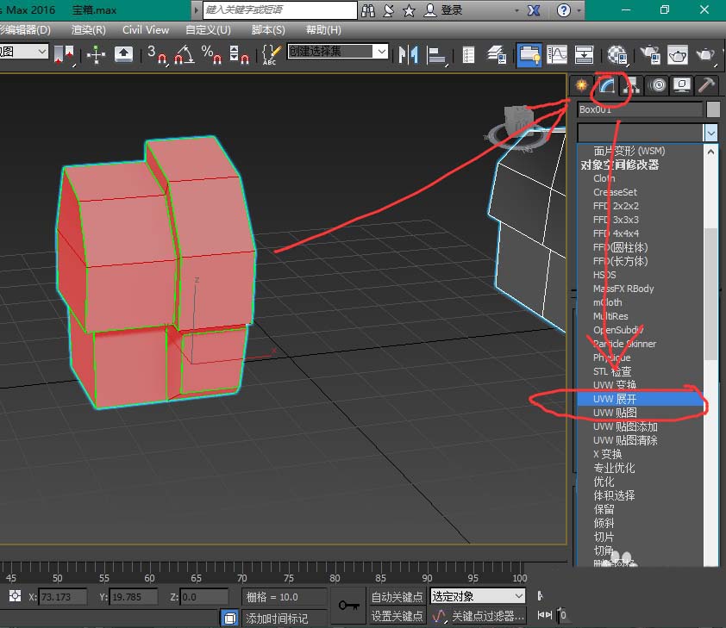The width and height of the screenshot is (726, 628).
Task: Select UVW 展开 modifier in list
Action: click(x=615, y=399)
